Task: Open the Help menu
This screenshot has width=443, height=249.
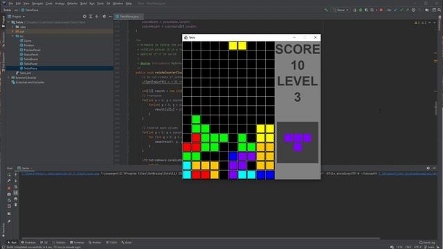Action: click(x=129, y=3)
